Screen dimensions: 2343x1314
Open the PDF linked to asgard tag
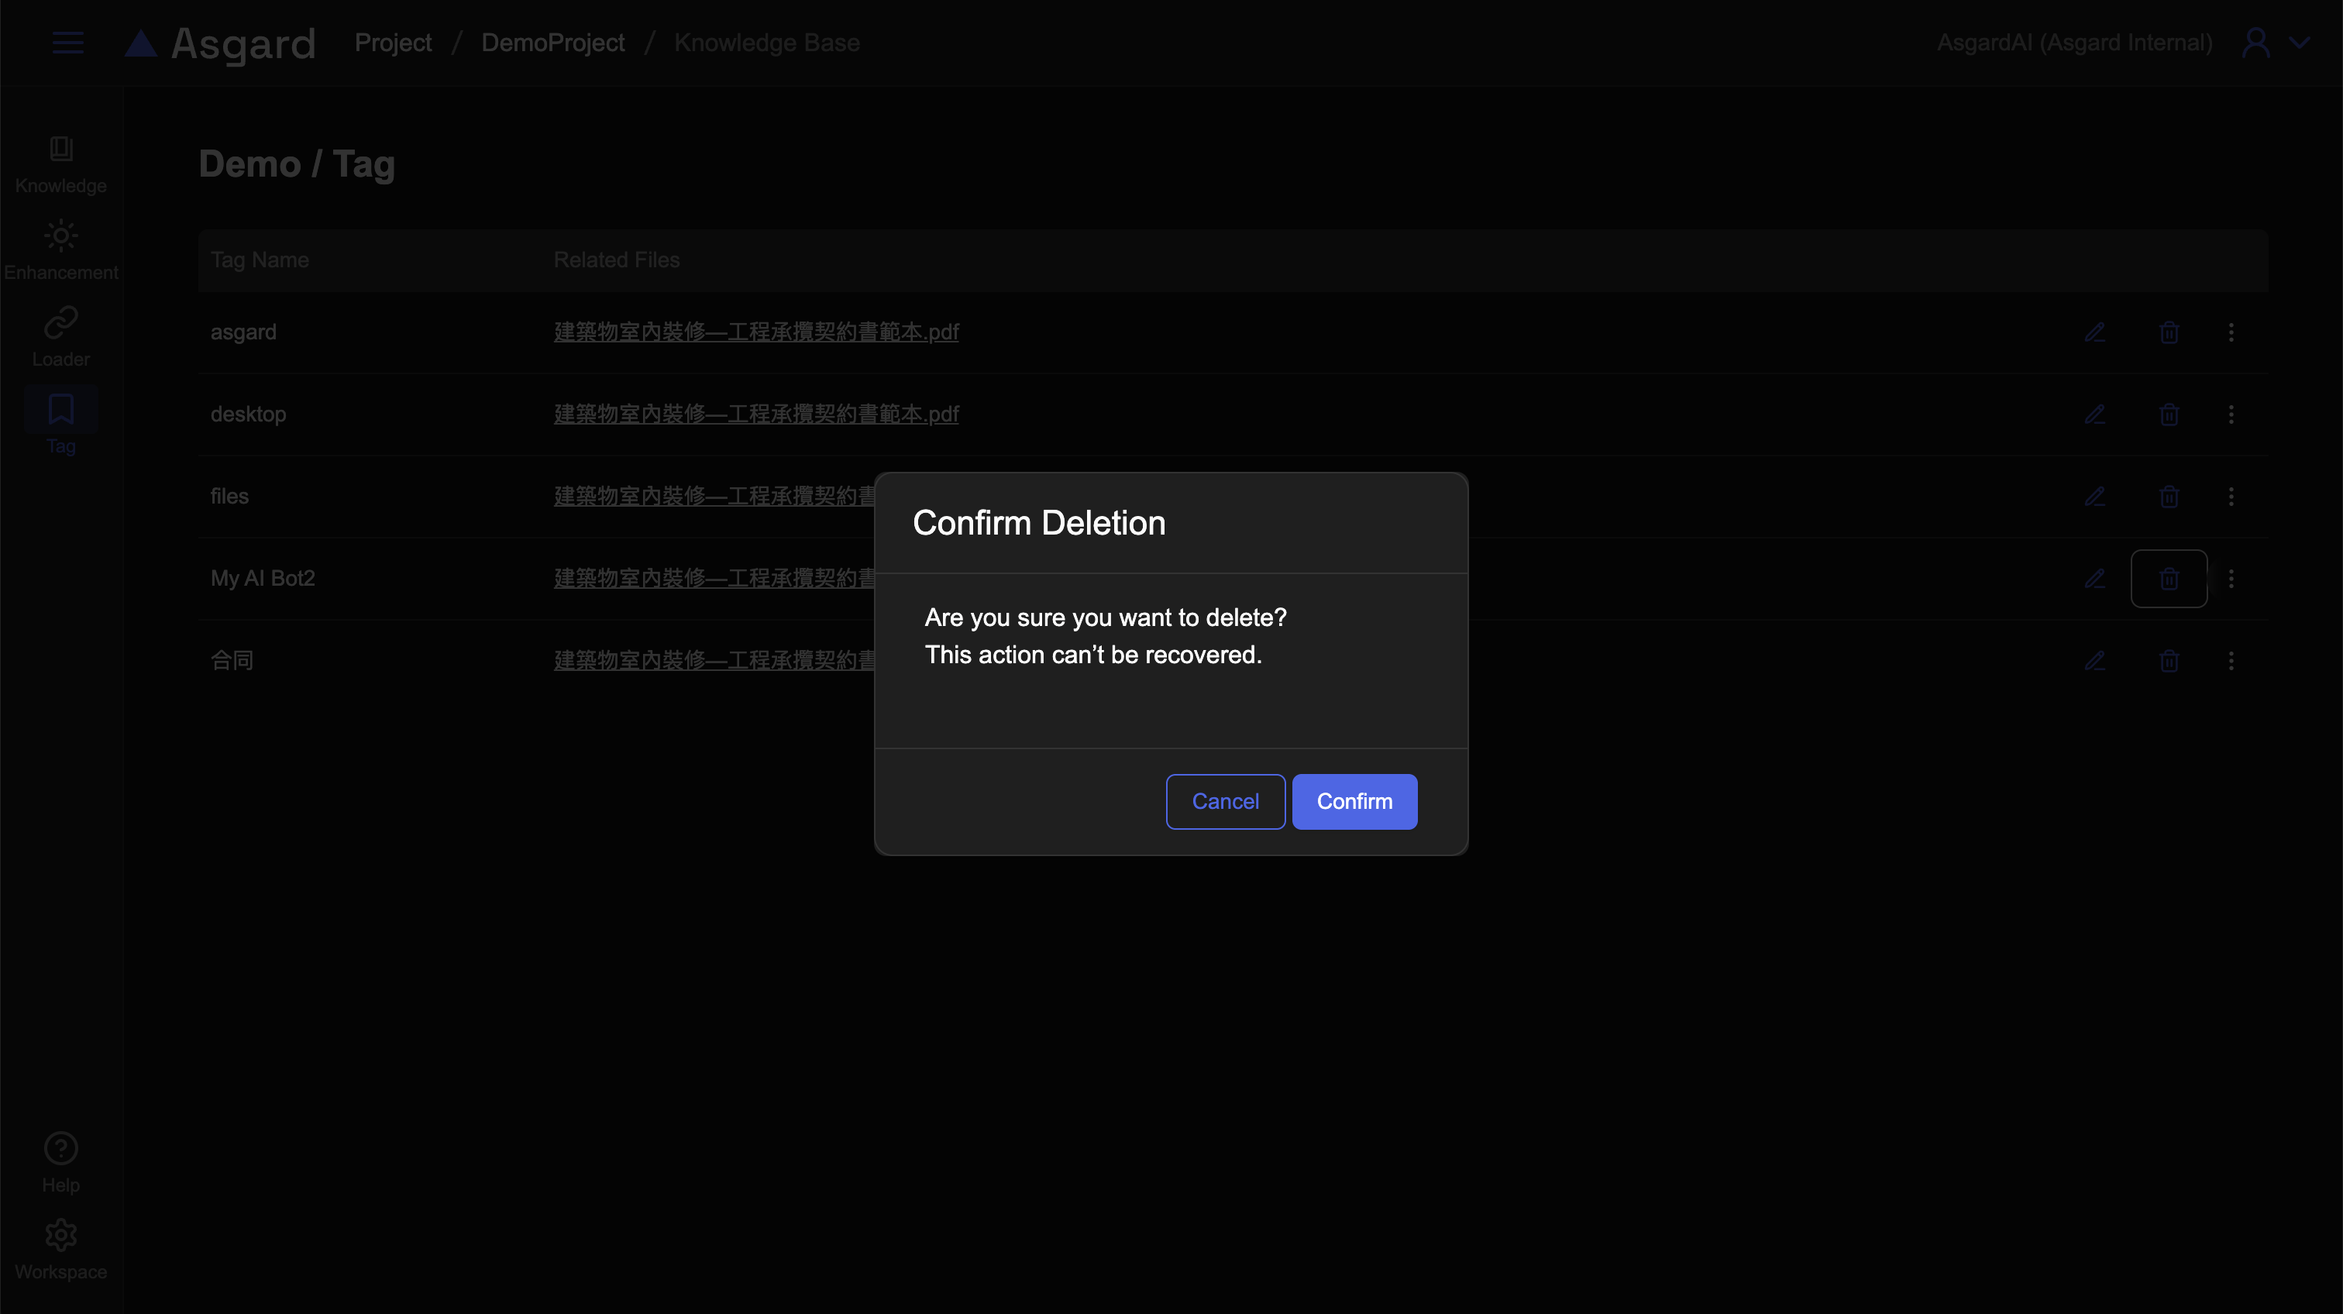coord(756,332)
